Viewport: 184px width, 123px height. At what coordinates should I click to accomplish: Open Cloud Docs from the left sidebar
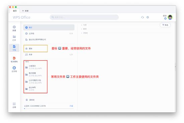tap(14, 69)
